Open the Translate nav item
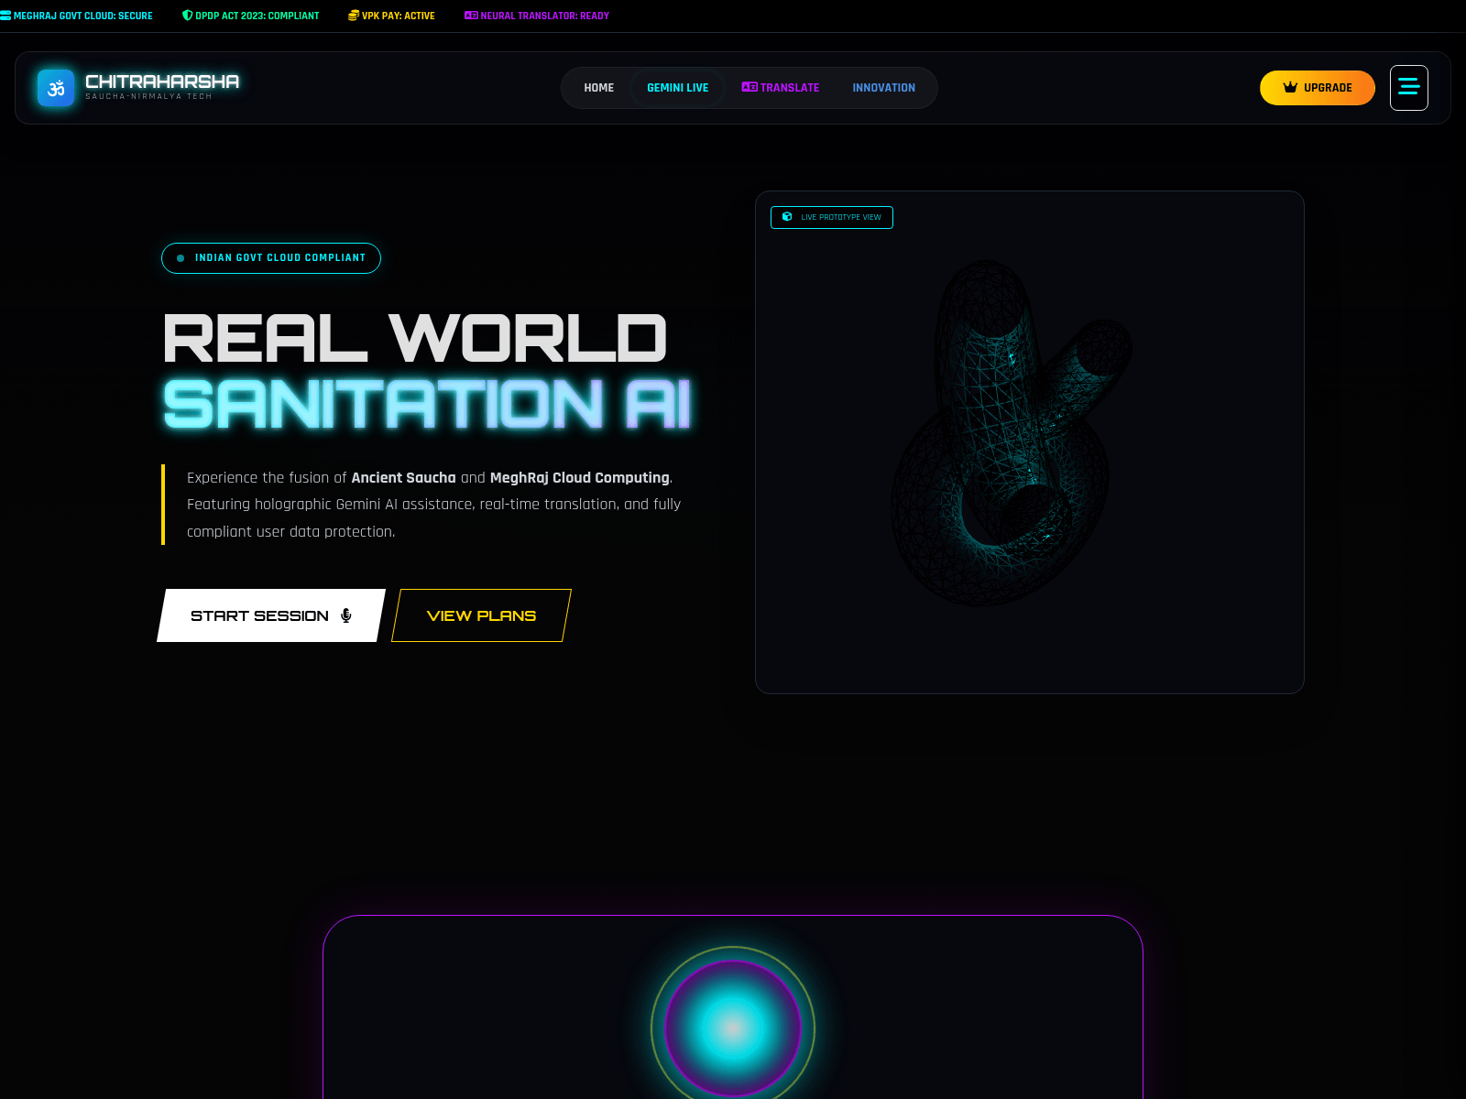 (x=781, y=88)
